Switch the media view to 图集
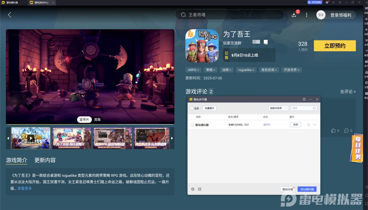Image resolution: width=368 pixels, height=210 pixels. pos(97,120)
